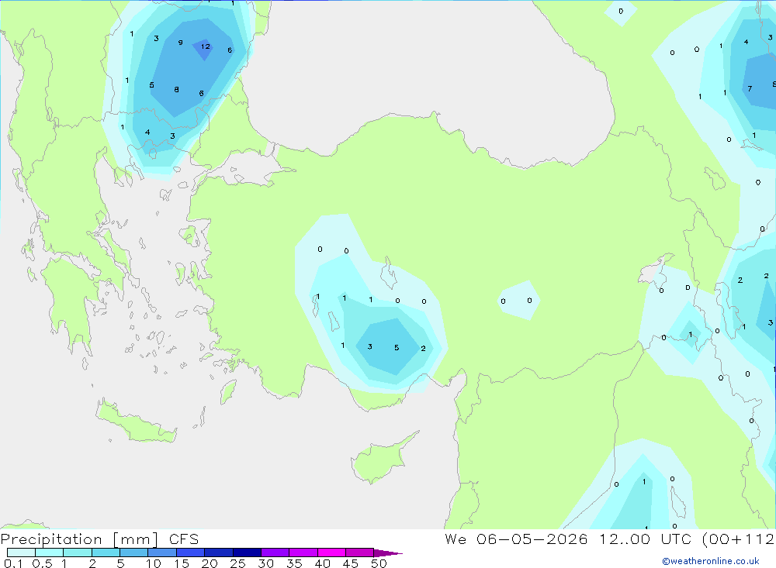Image resolution: width=776 pixels, height=568 pixels.
Task: Select the 'We 06-05-2026' date text
Action: pos(516,539)
